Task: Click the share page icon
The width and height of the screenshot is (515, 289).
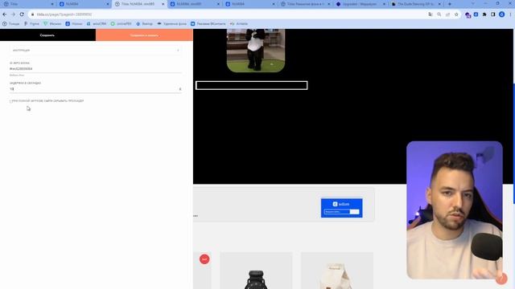Action: (x=447, y=14)
